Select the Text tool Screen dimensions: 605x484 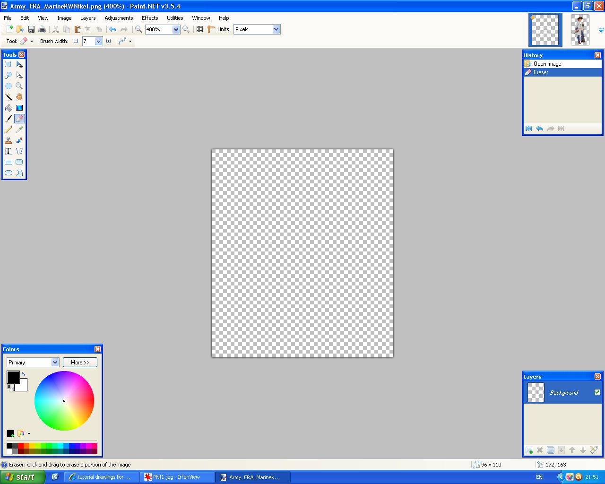(x=9, y=151)
